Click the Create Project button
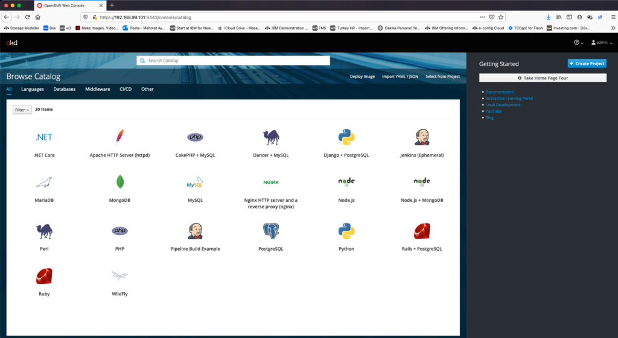 587,63
